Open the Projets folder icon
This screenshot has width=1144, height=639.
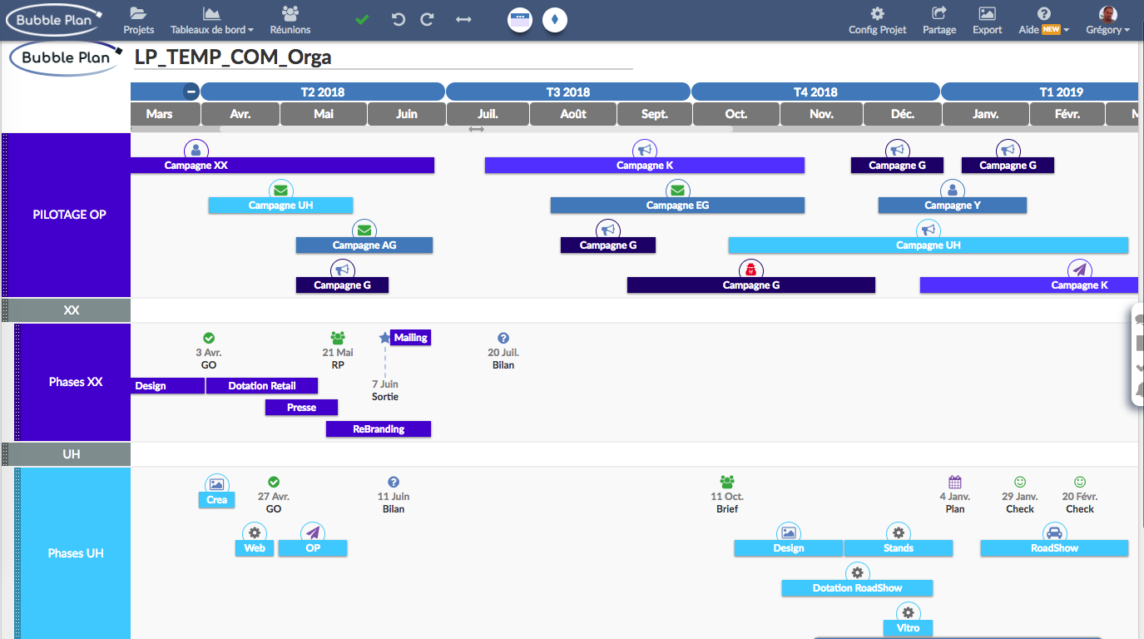pyautogui.click(x=138, y=14)
